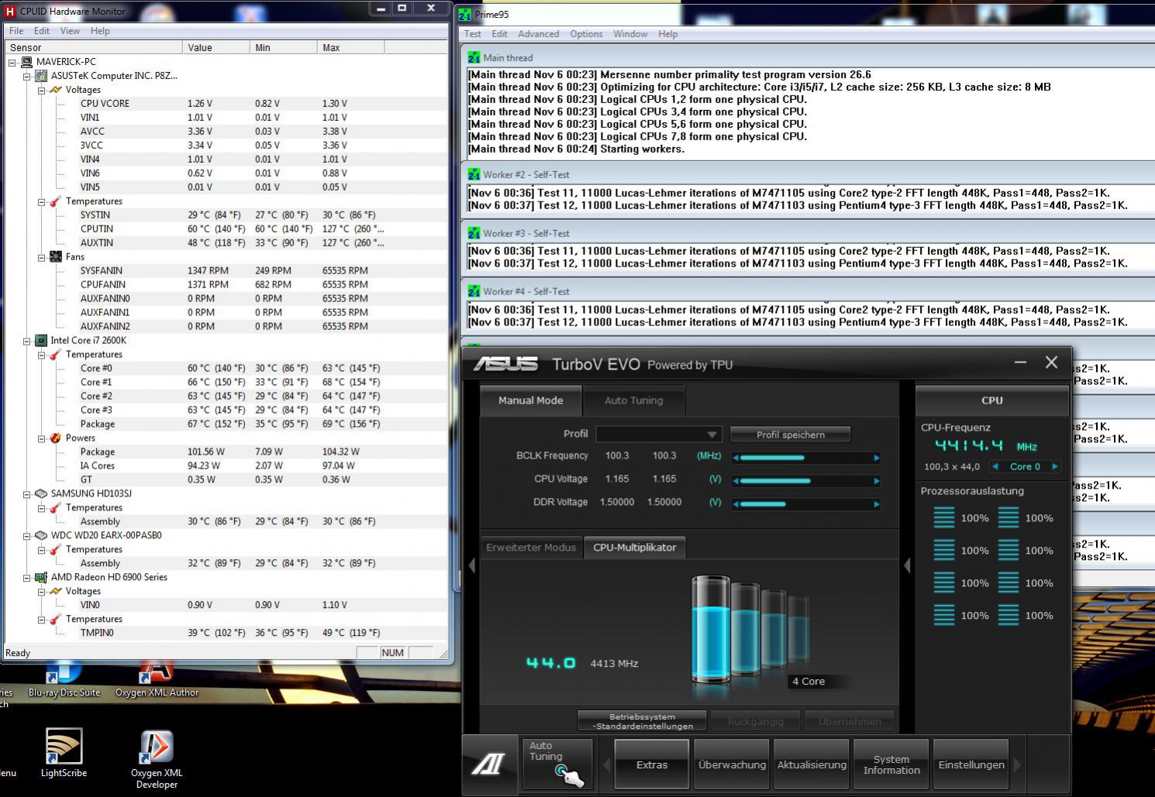Click Betriebssystem-Standardeinstellungen button
1155x797 pixels.
point(642,721)
